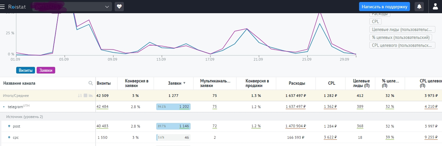This screenshot has width=442, height=146.
Task: Sort by Расходы column header
Action: pyautogui.click(x=297, y=83)
